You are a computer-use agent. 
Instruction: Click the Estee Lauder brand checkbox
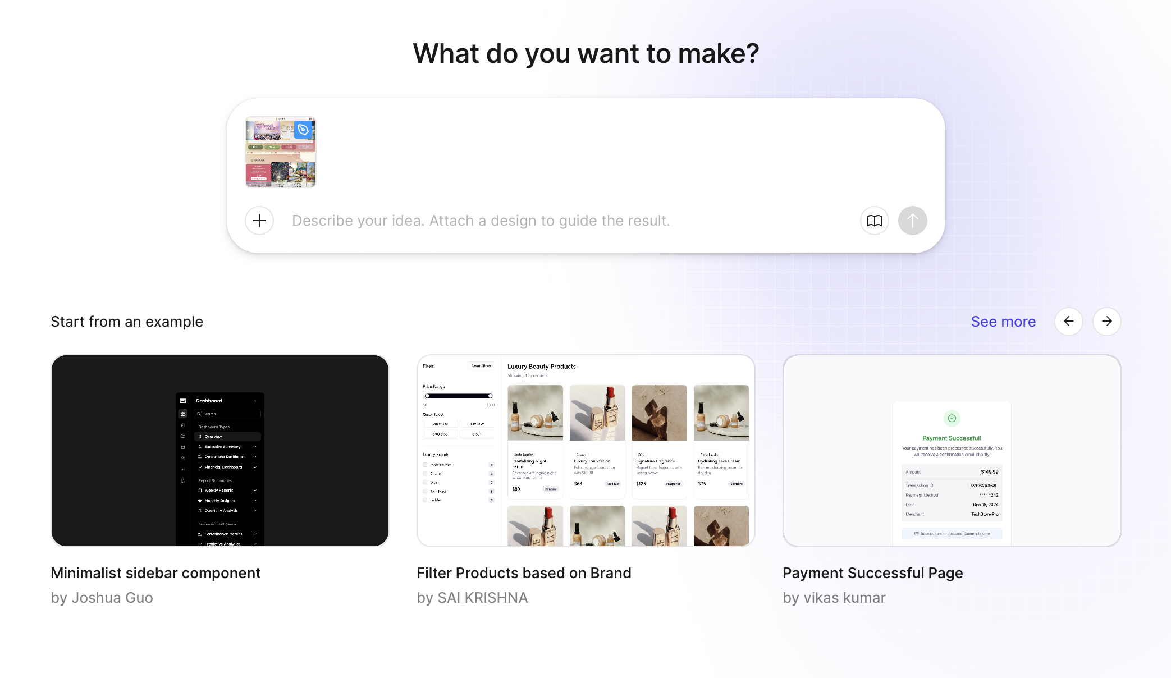(425, 465)
